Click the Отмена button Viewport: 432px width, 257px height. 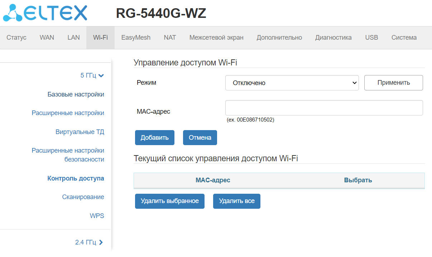pos(200,138)
